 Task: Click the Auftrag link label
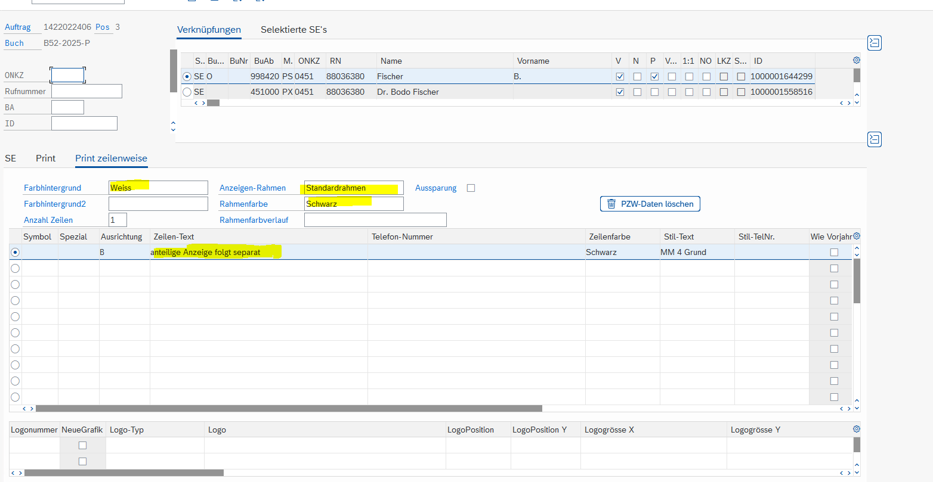[18, 27]
